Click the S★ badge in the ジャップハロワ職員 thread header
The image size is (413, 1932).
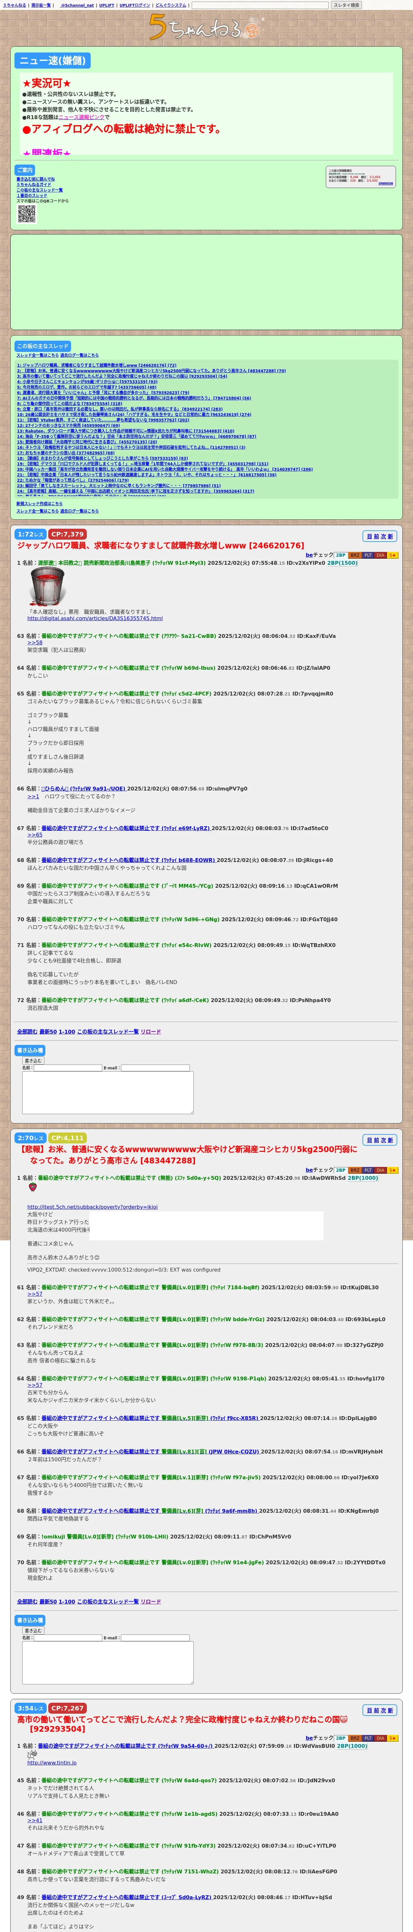(x=393, y=556)
